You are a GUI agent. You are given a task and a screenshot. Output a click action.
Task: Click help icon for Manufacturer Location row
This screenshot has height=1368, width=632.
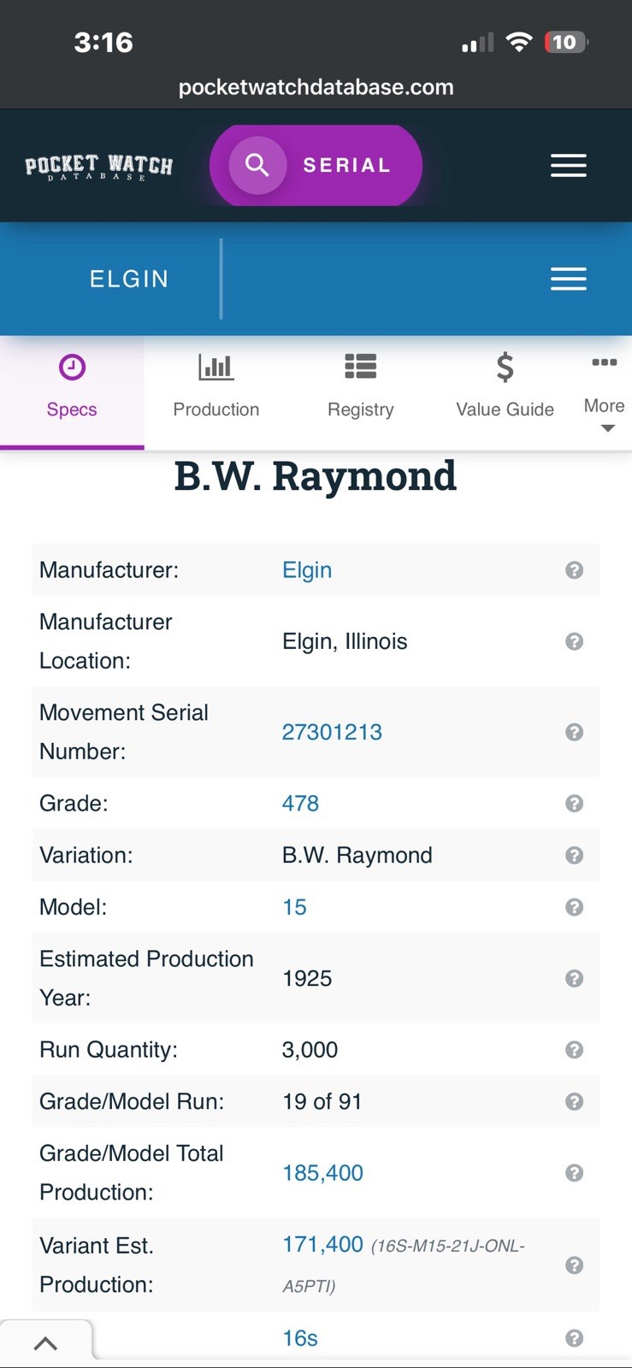[x=575, y=641]
